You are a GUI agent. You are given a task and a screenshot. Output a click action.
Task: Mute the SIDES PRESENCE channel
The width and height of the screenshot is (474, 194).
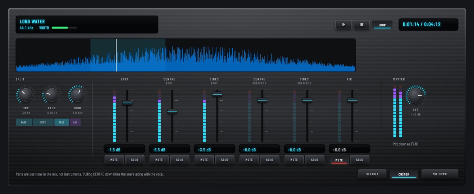[294, 160]
